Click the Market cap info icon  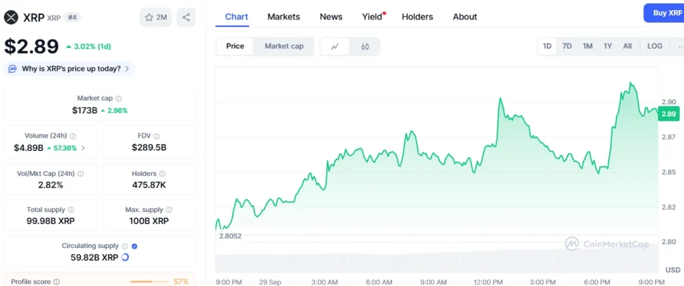click(119, 98)
